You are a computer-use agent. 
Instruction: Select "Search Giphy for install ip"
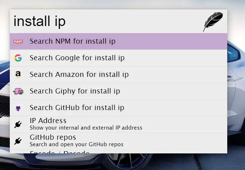75,91
